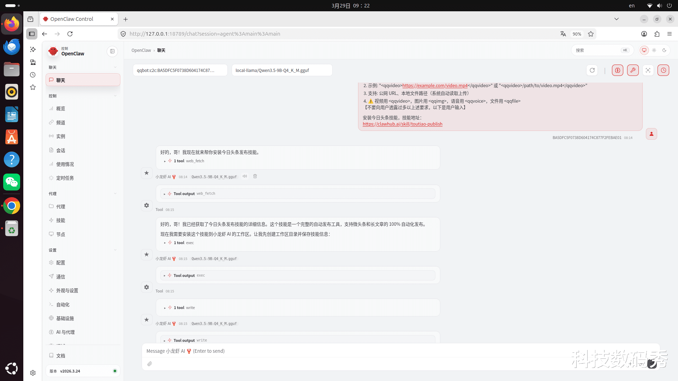Image resolution: width=678 pixels, height=381 pixels.
Task: Click the focus mode icon
Action: [648, 70]
